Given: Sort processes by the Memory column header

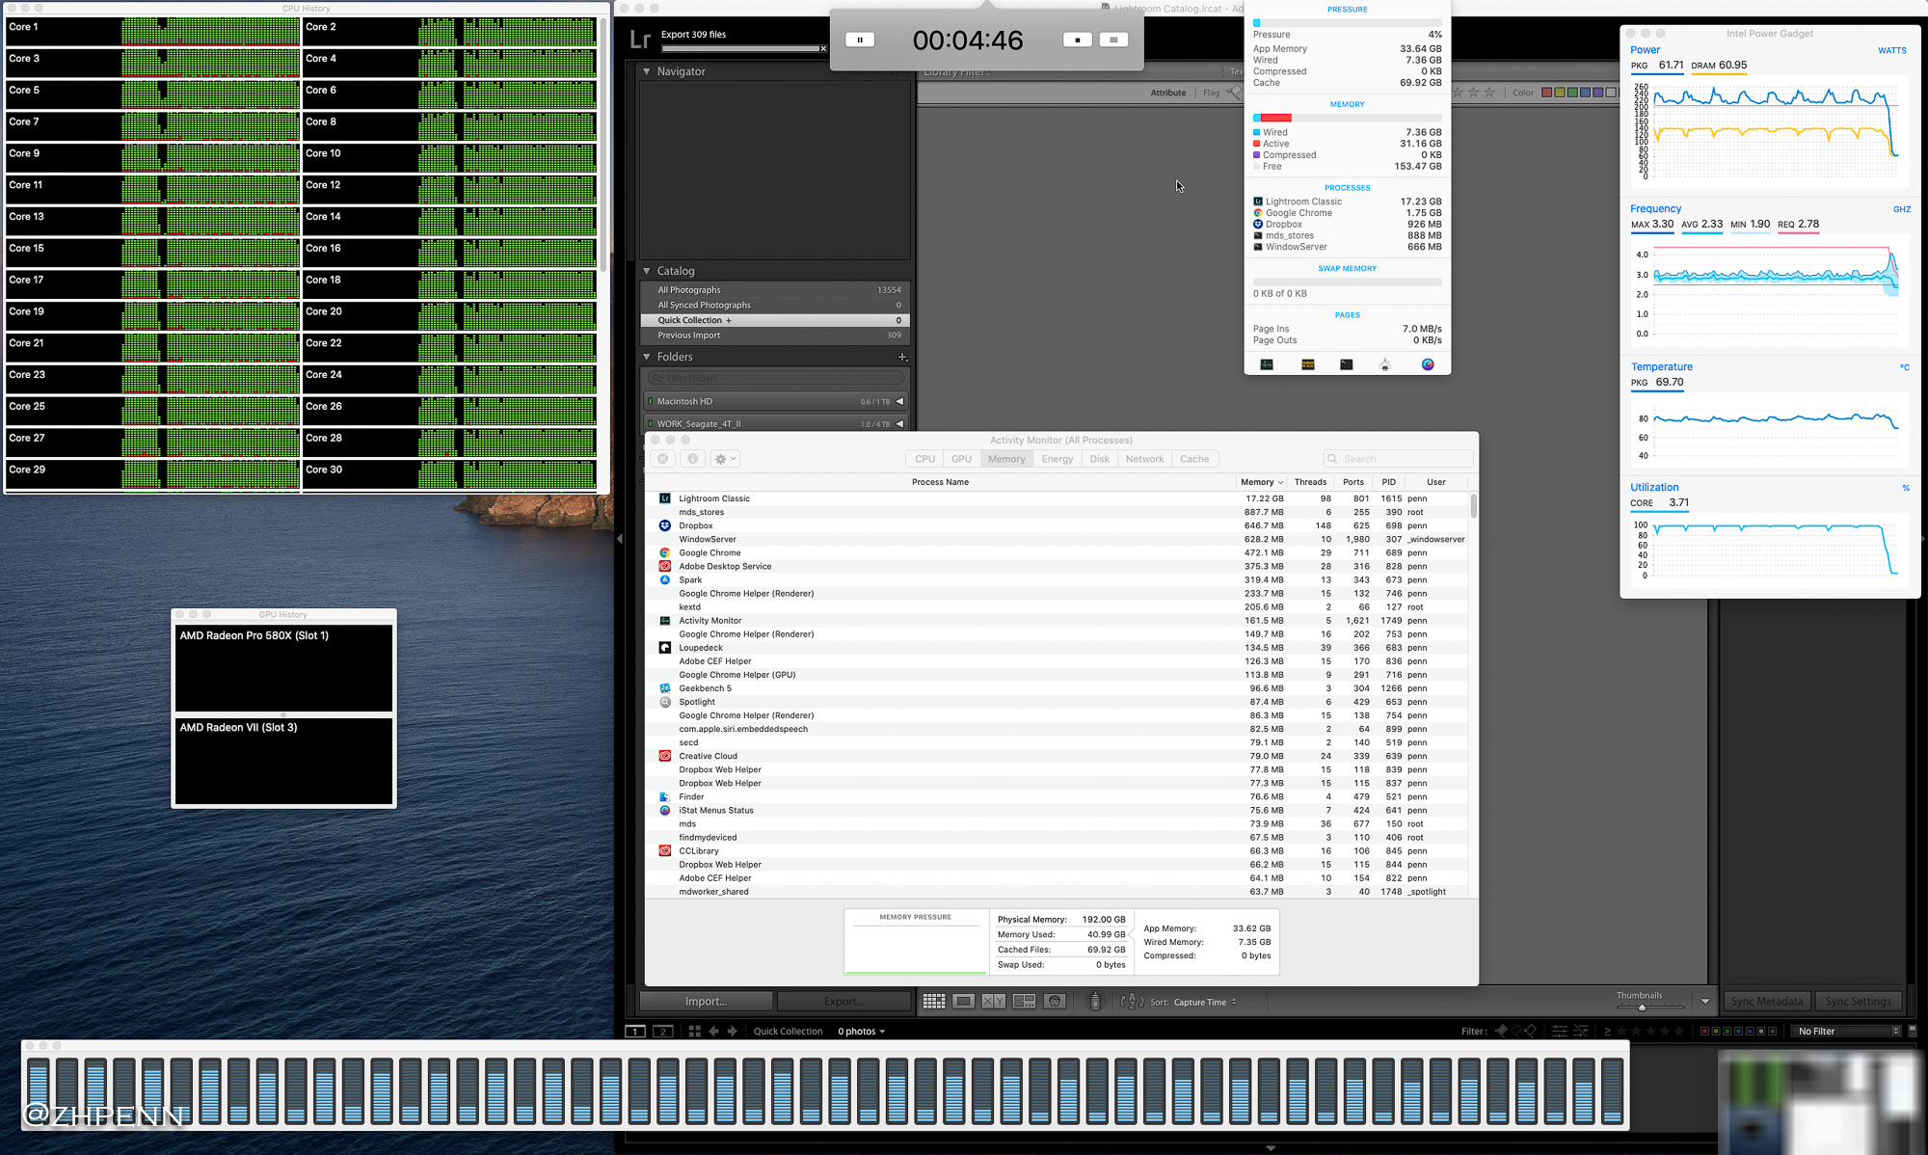Looking at the screenshot, I should tap(1262, 482).
